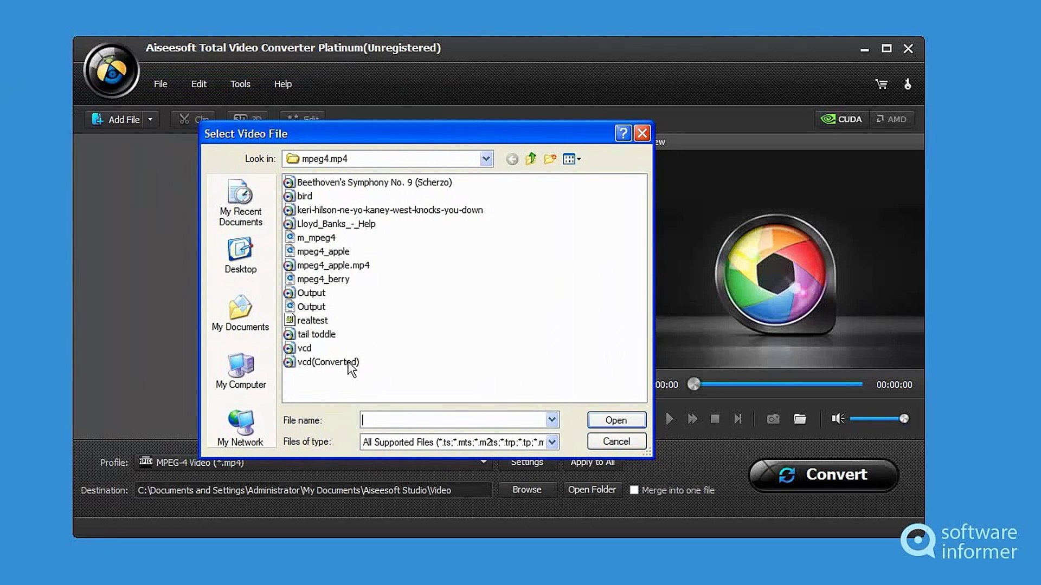The height and width of the screenshot is (585, 1041).
Task: Select Beethoven's Symphony No. 9 (Scherzo) file
Action: (x=368, y=183)
